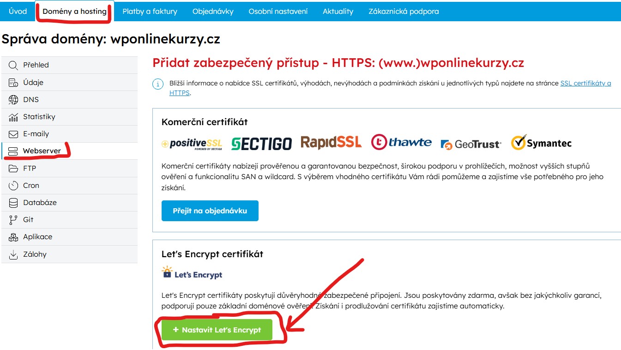621x350 pixels.
Task: Click the FTP folder icon
Action: click(x=13, y=169)
